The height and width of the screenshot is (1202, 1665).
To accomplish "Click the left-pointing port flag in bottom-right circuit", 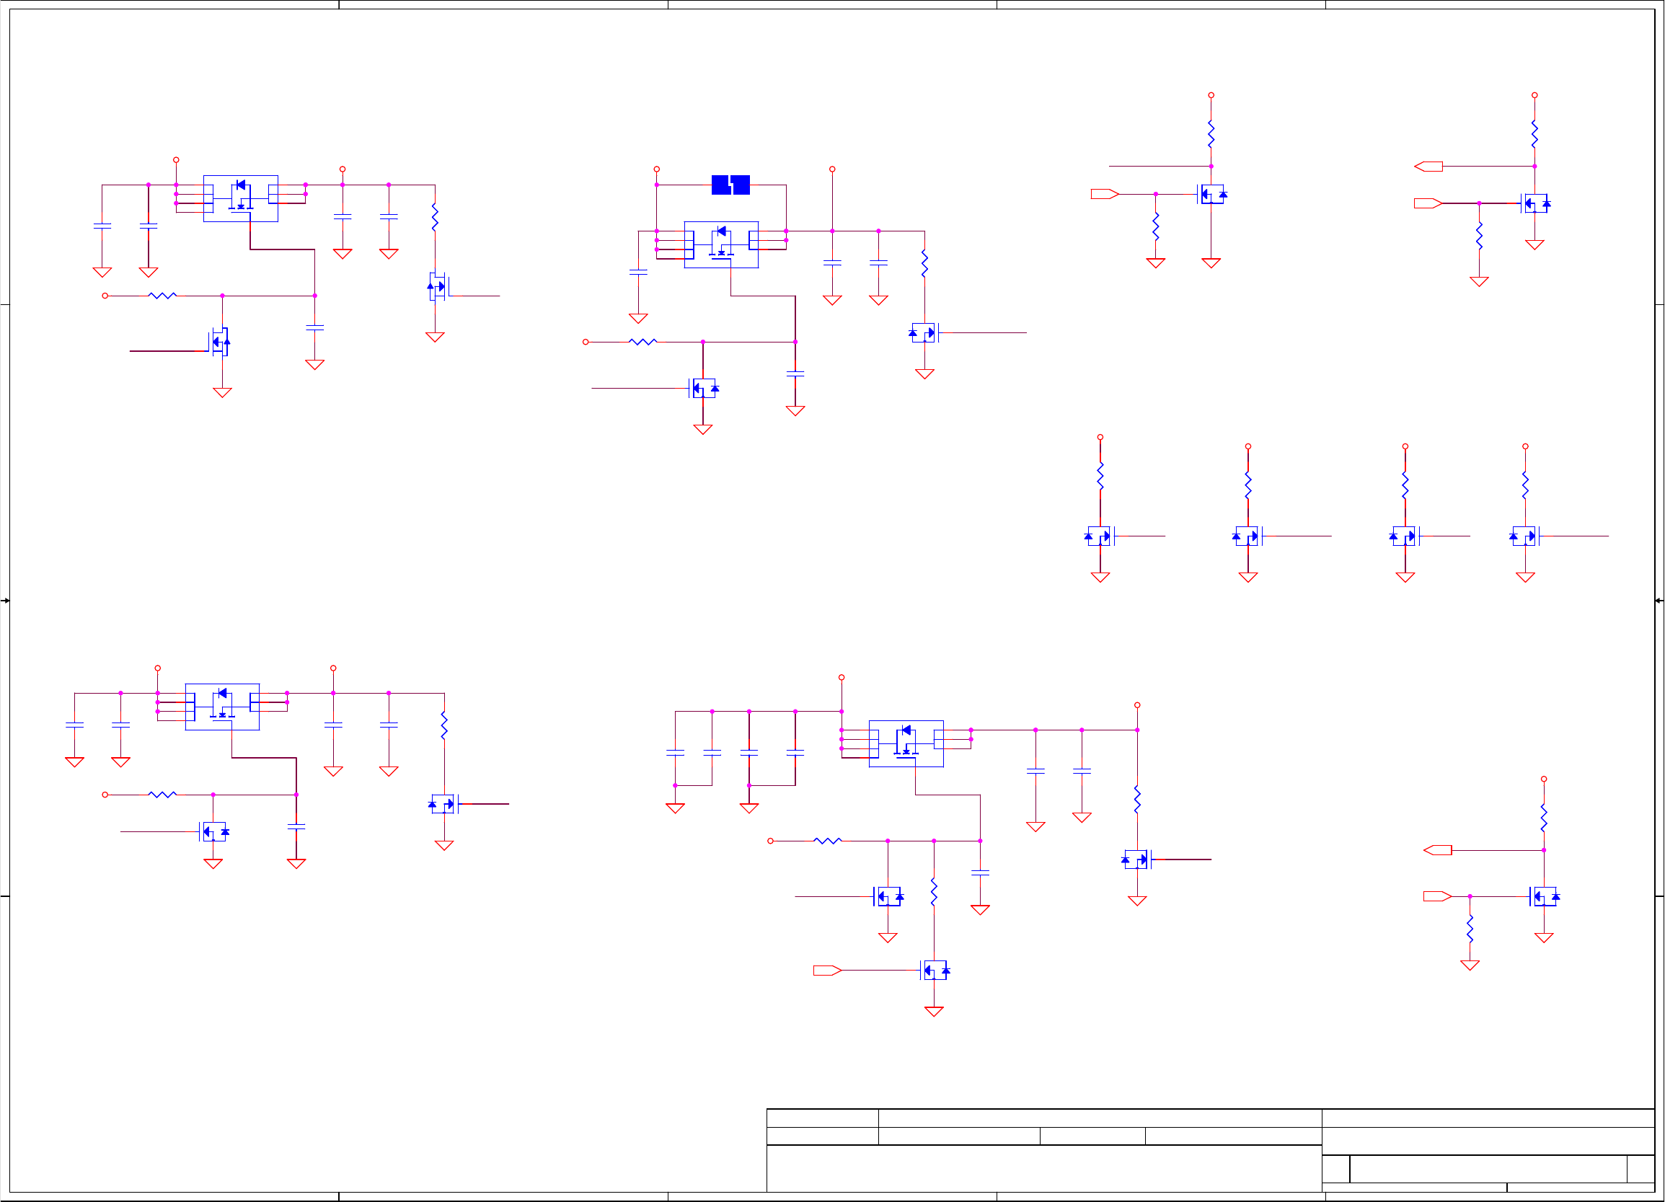I will tap(1437, 850).
